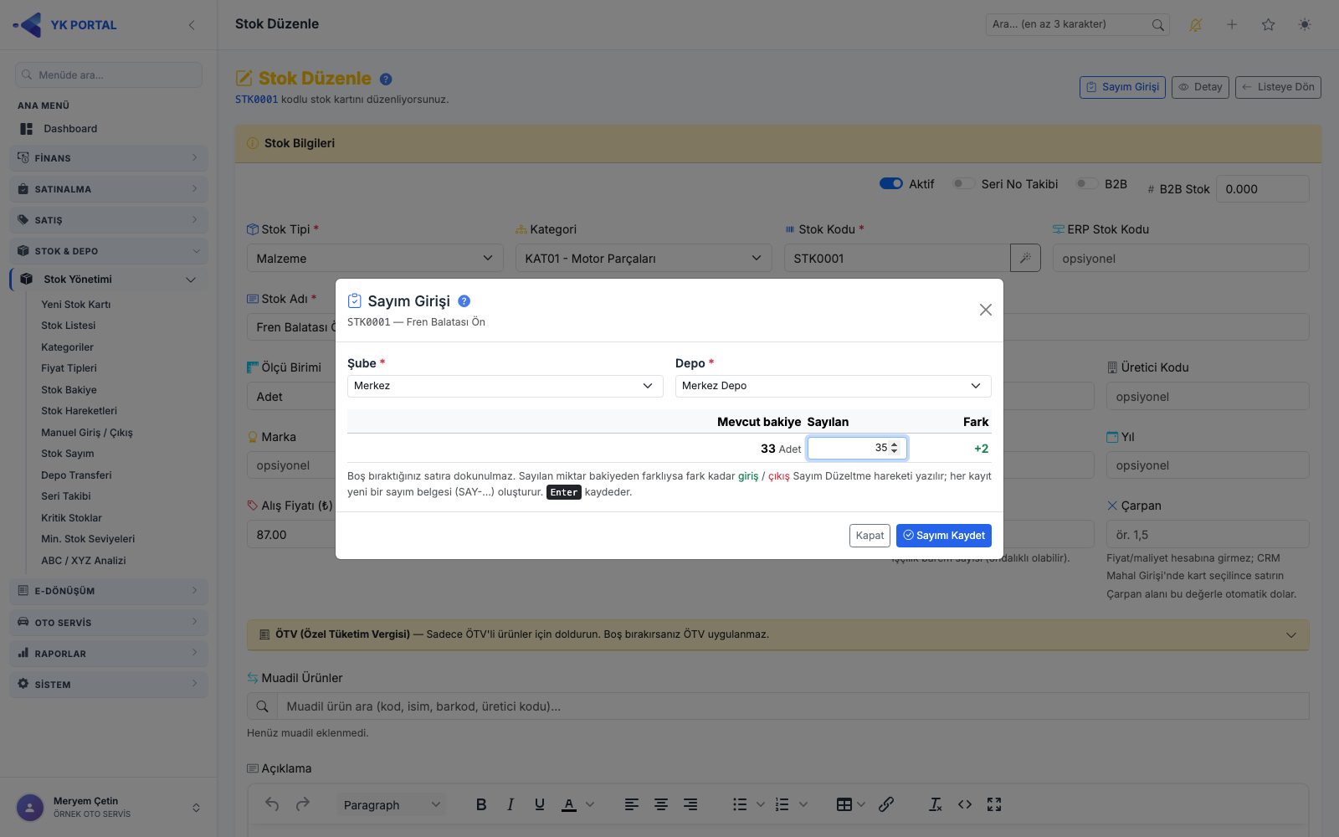Click the source code icon in editor
The height and width of the screenshot is (837, 1339).
coord(965,804)
